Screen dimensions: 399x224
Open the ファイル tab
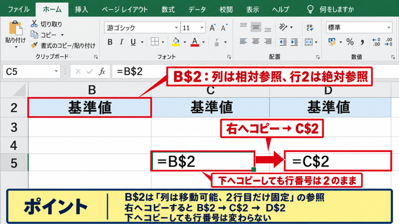(19, 9)
